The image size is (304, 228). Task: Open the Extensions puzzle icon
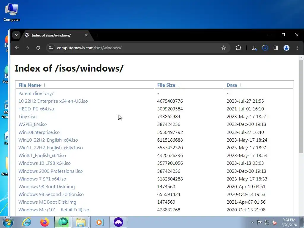click(x=238, y=48)
